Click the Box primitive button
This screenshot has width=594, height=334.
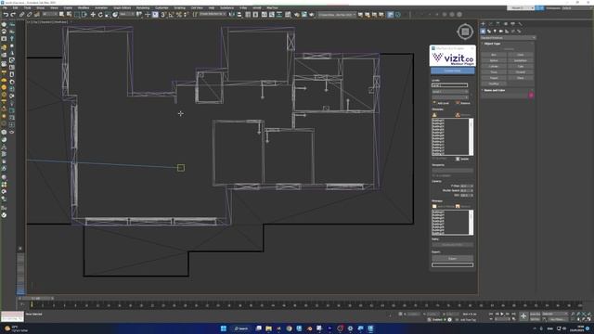click(x=494, y=55)
